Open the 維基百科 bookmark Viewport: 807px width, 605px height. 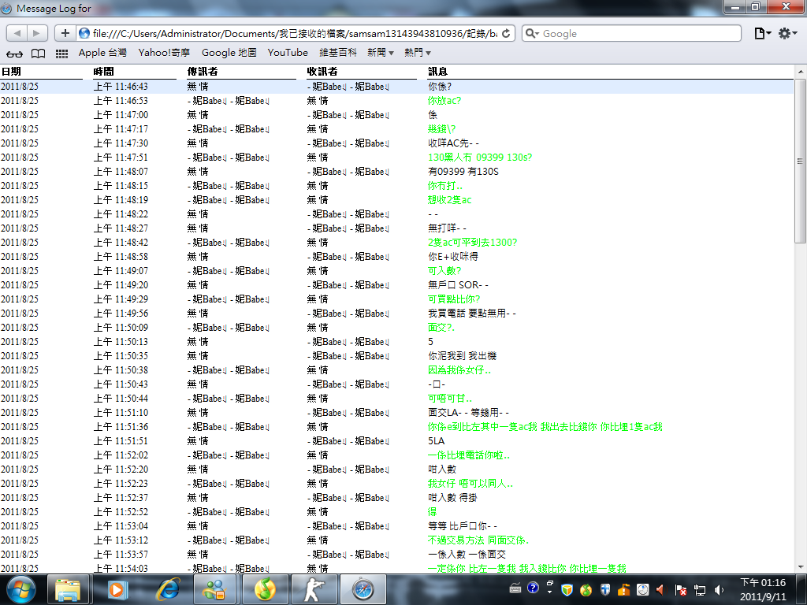click(x=337, y=53)
